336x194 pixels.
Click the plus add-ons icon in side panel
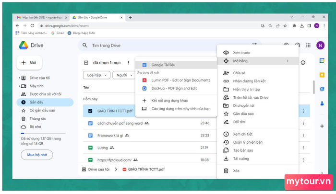tap(322, 126)
